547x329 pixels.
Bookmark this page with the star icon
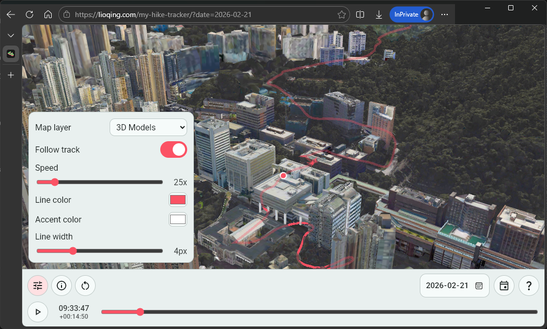[x=342, y=14]
